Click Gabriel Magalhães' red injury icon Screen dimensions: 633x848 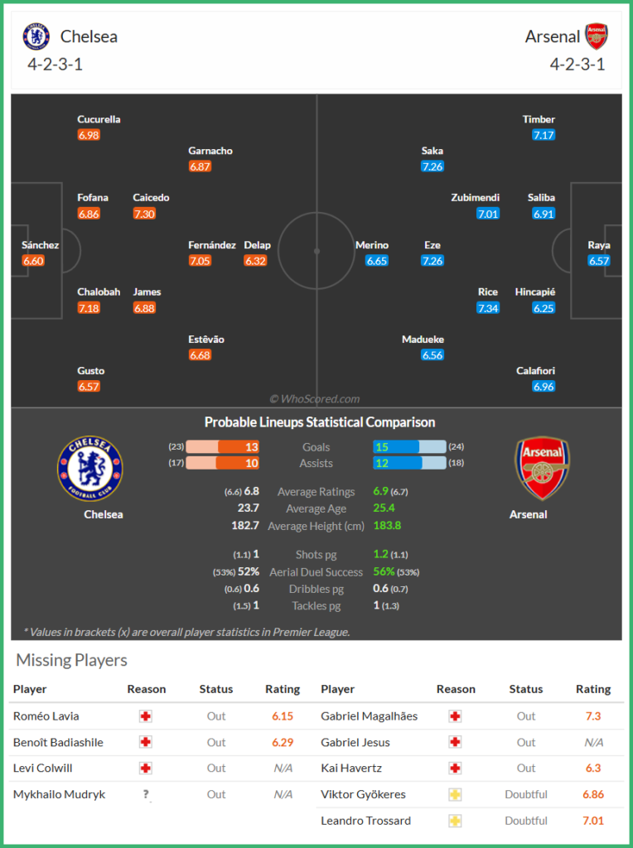coord(455,716)
